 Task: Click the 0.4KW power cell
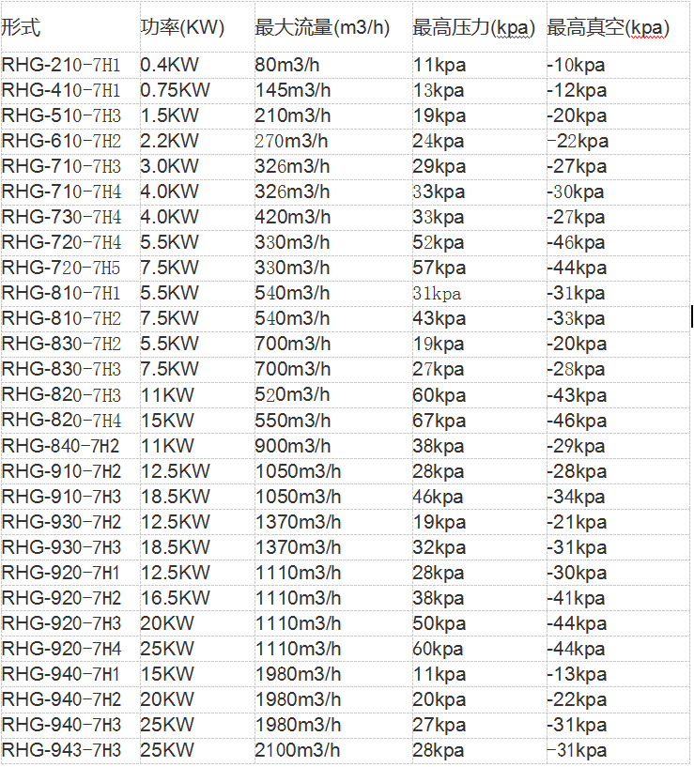tap(170, 65)
